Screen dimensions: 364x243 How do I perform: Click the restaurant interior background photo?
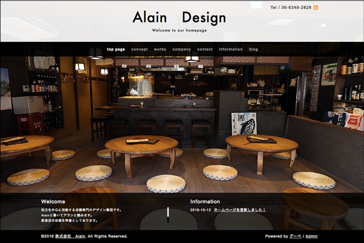[x=182, y=122]
